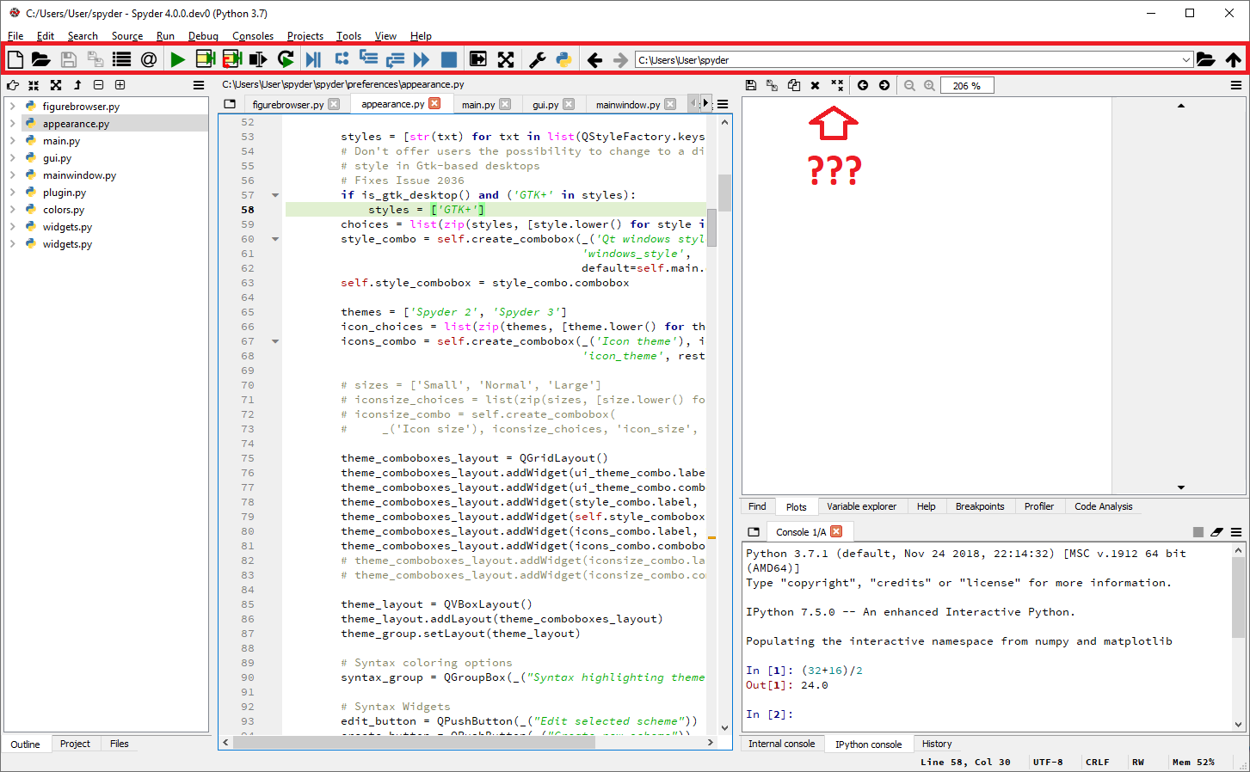The image size is (1250, 772).
Task: Open a file using the toolbar folder icon
Action: click(x=40, y=59)
